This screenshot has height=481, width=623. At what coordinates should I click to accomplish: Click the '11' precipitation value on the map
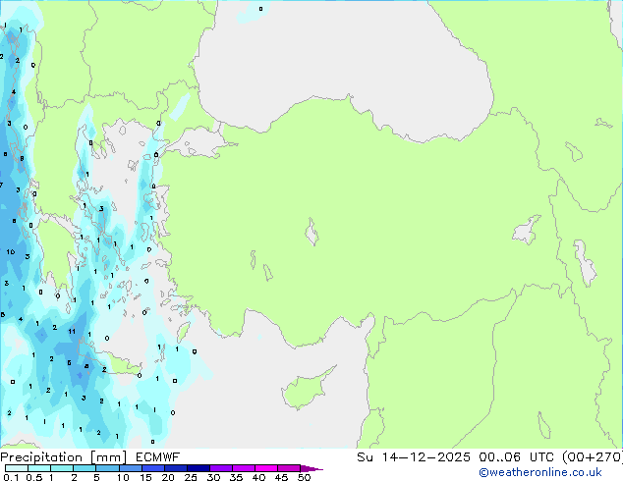tap(72, 332)
